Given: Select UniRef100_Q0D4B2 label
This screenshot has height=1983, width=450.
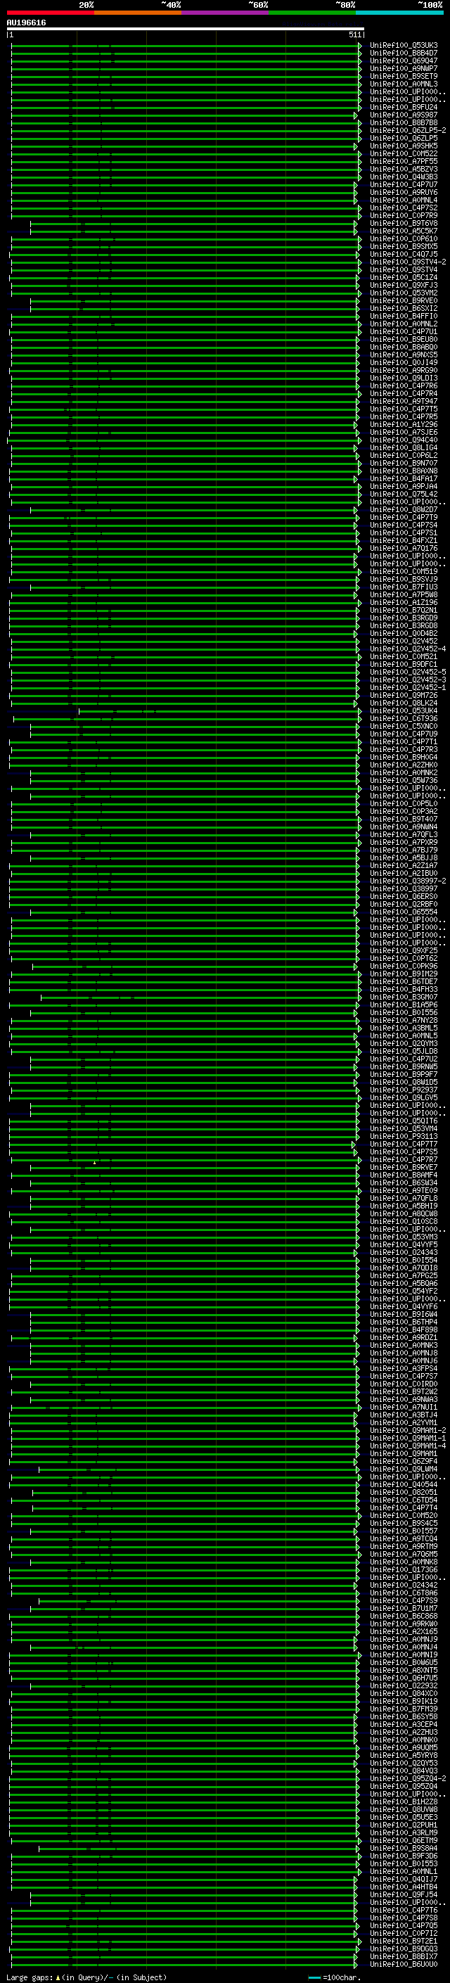Looking at the screenshot, I should 404,633.
